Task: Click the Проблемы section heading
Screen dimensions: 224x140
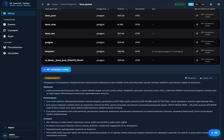Action: [48, 87]
